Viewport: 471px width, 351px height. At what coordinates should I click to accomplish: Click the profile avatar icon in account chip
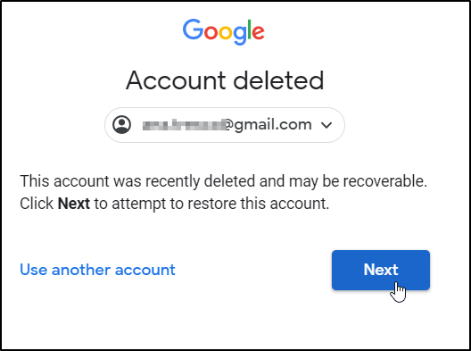tap(121, 124)
